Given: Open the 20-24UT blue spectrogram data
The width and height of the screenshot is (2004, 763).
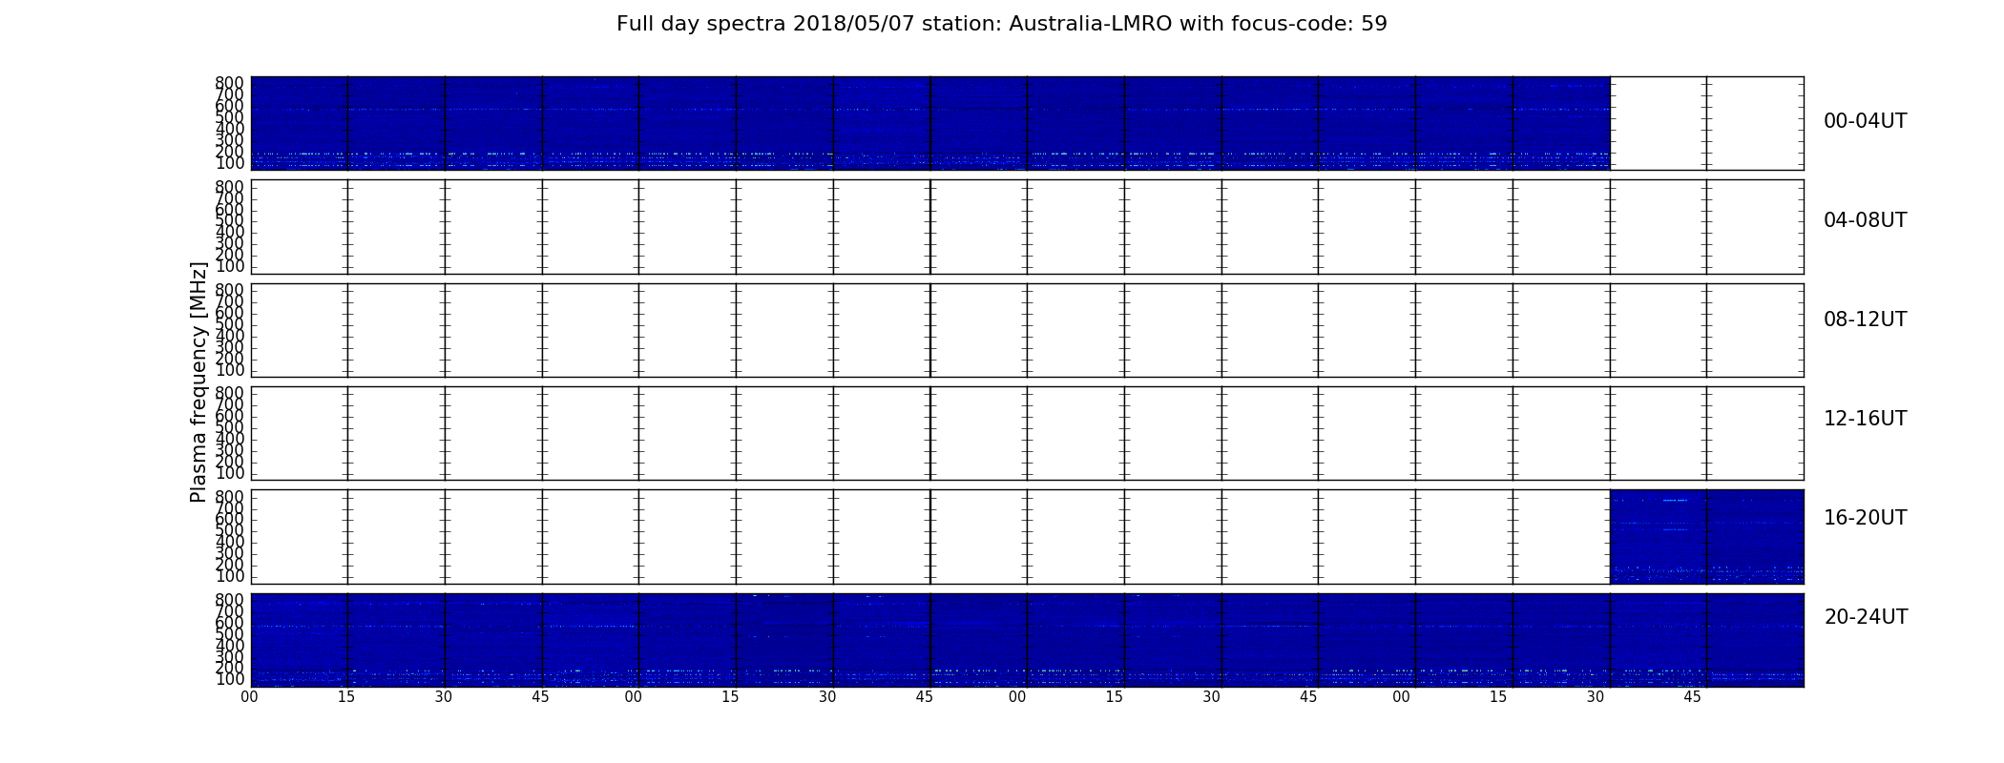Looking at the screenshot, I should [x=1027, y=640].
